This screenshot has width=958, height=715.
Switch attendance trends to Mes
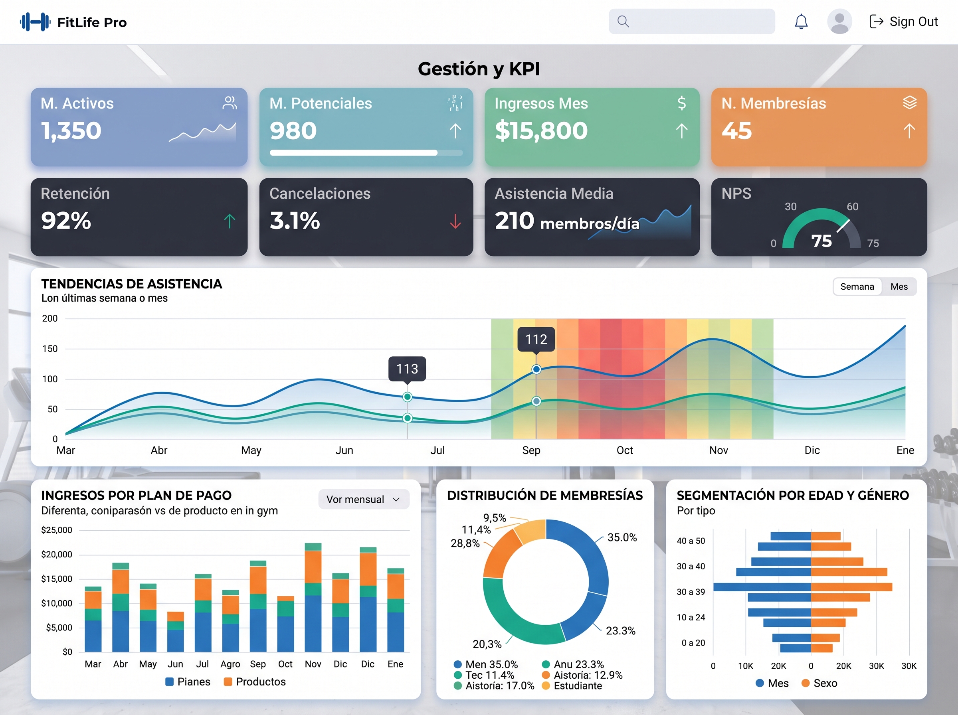899,286
